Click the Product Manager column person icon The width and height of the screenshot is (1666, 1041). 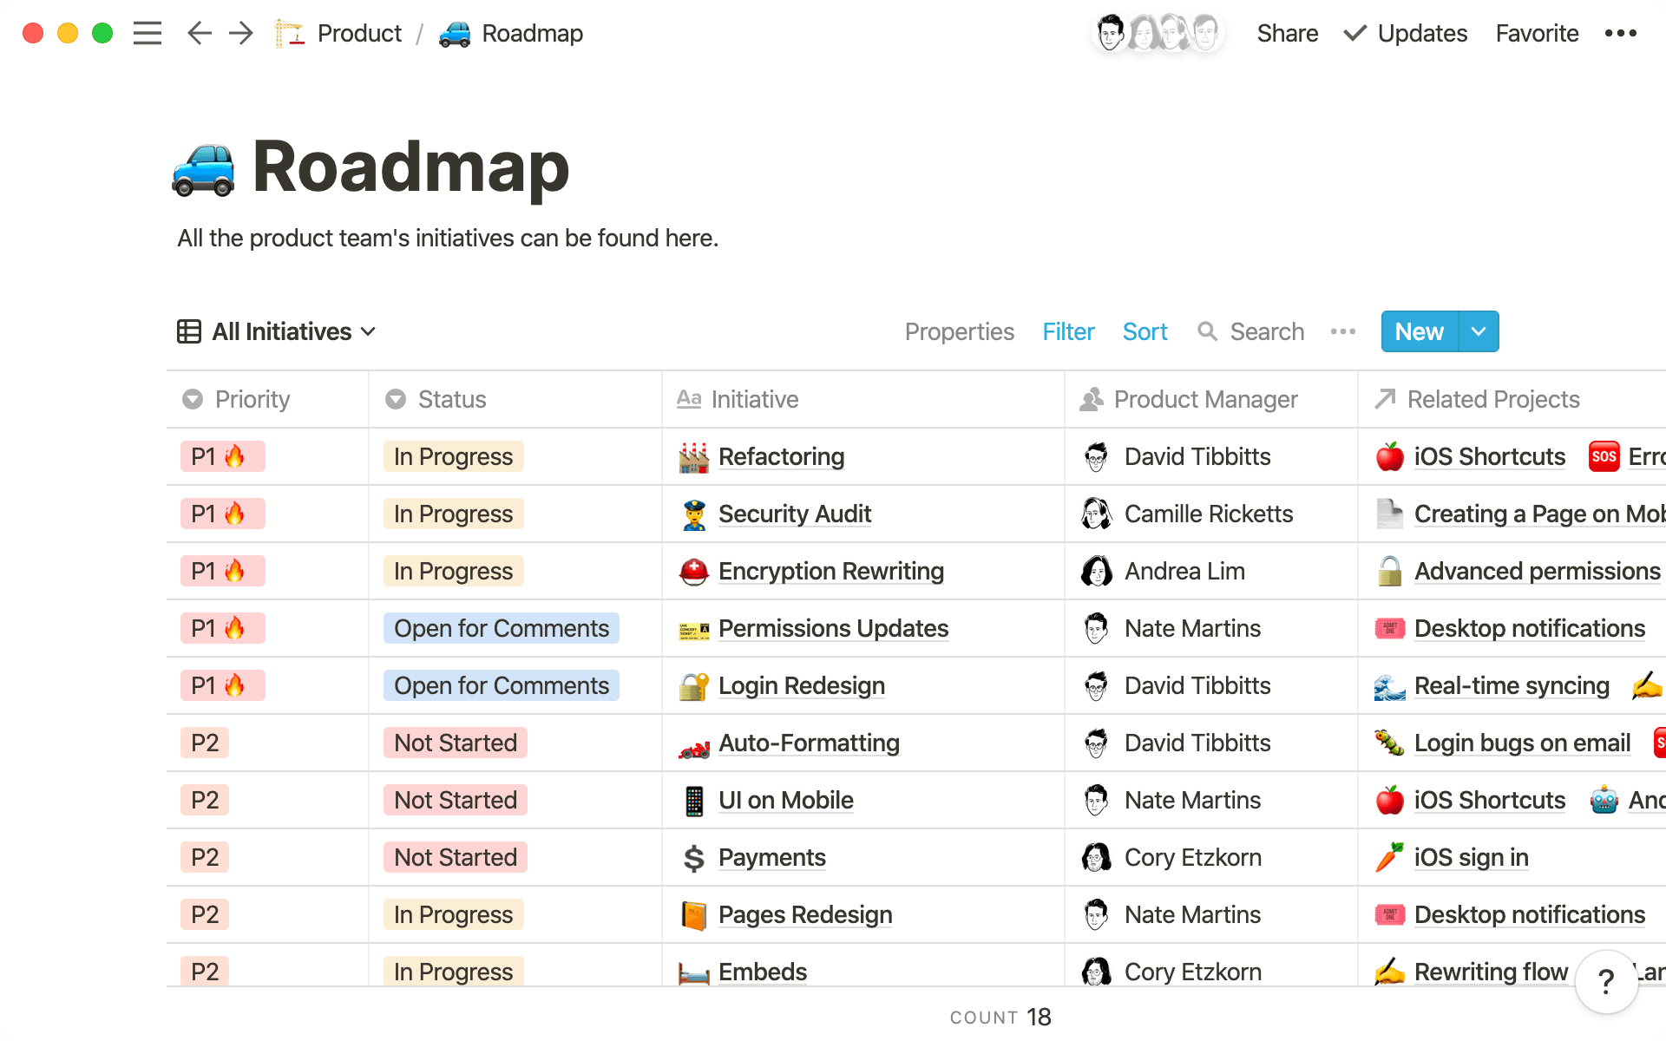[1092, 399]
